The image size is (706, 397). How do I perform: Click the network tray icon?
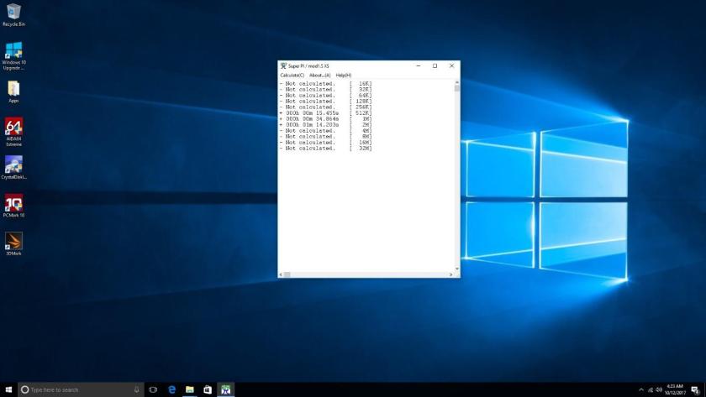tap(651, 389)
